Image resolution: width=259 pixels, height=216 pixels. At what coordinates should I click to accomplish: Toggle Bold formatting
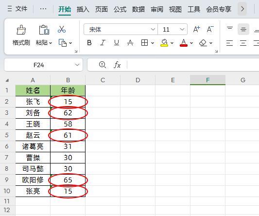(x=89, y=43)
